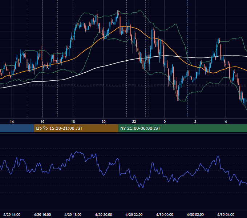Click hour label 16 on price chart axis
This screenshot has height=218, width=247.
[x=42, y=122]
